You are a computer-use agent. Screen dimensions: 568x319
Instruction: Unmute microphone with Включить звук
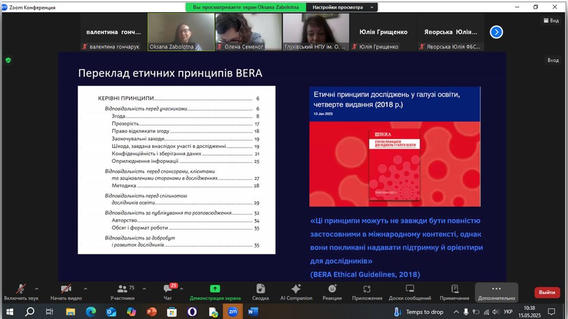21,292
